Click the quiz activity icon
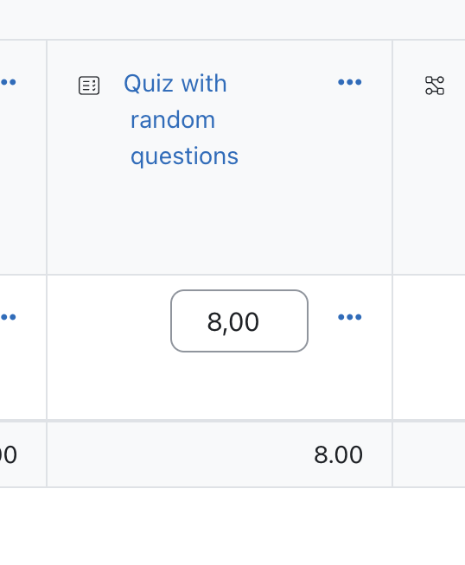This screenshot has width=465, height=565. (x=89, y=86)
